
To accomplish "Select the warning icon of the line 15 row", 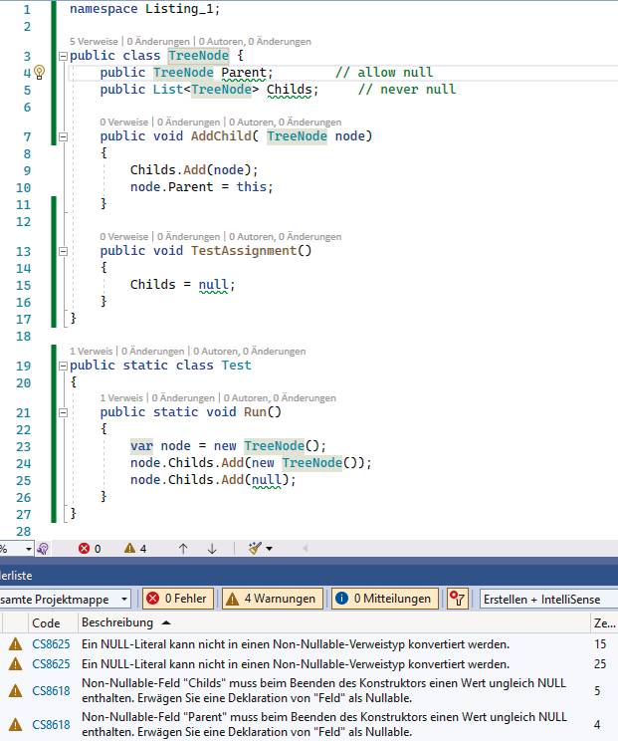I will pos(16,644).
